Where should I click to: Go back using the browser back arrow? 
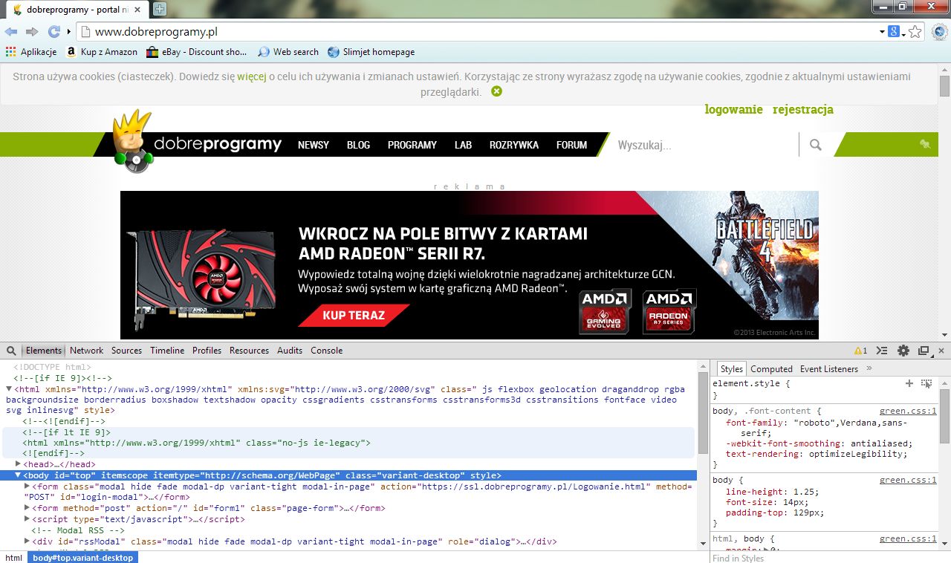point(11,31)
